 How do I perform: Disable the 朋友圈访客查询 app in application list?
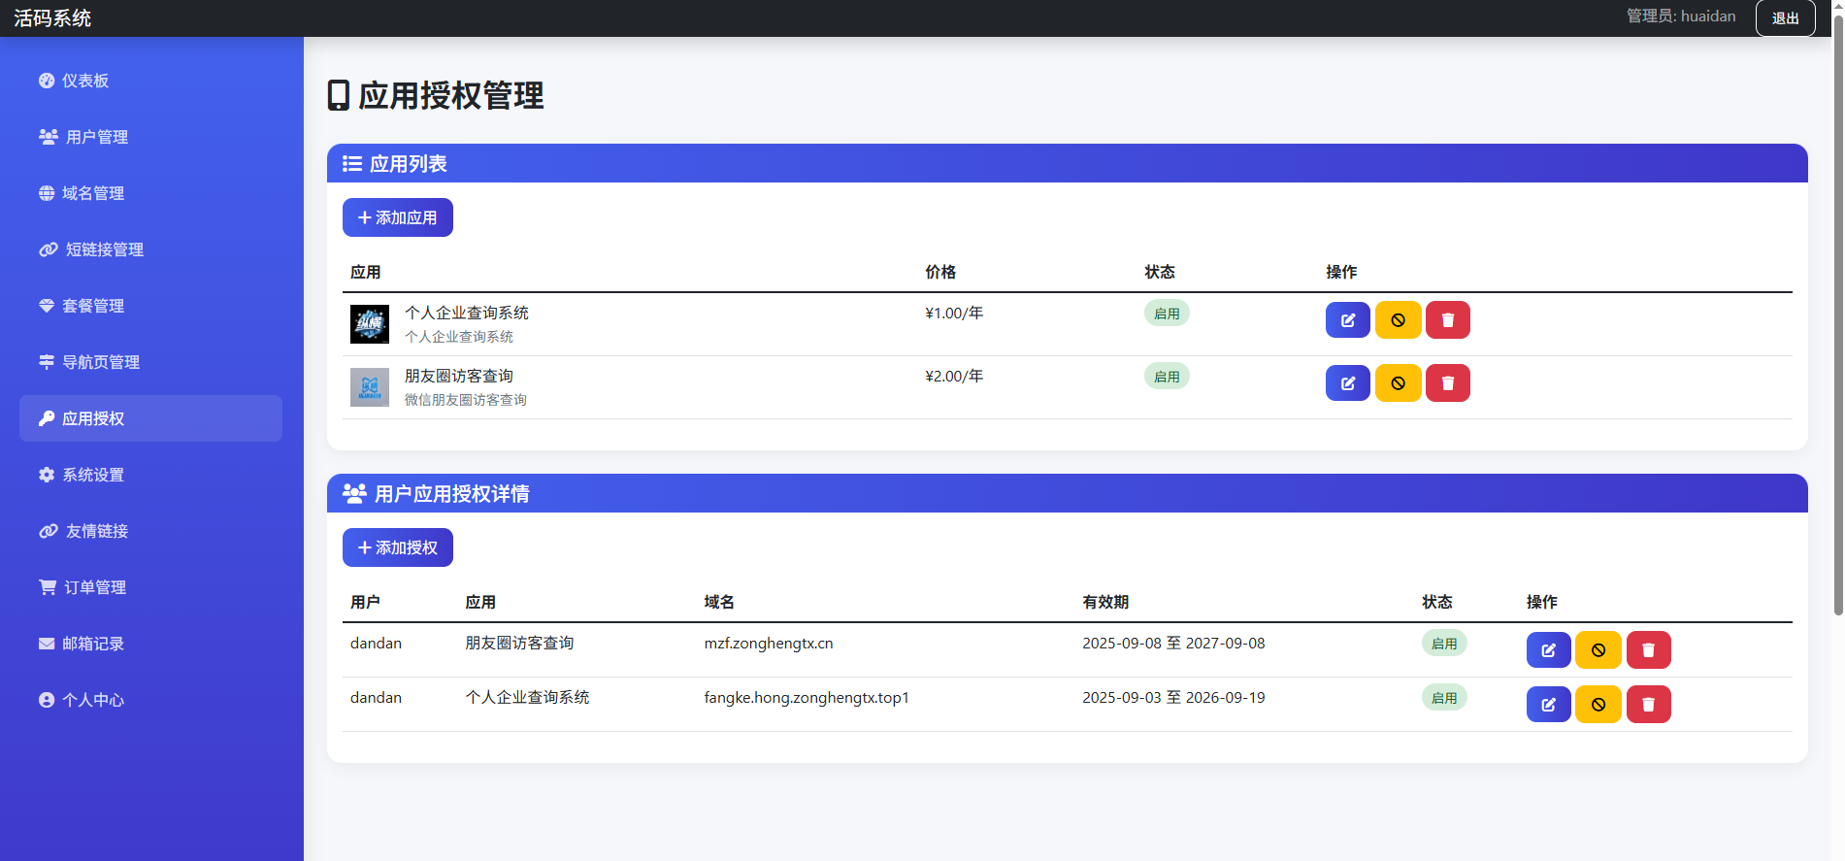[1398, 383]
